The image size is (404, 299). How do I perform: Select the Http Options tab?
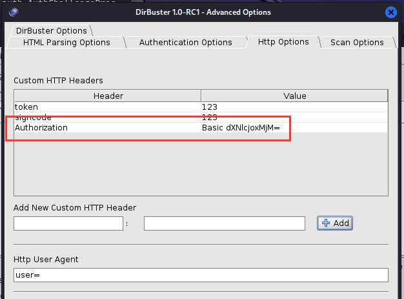[283, 42]
